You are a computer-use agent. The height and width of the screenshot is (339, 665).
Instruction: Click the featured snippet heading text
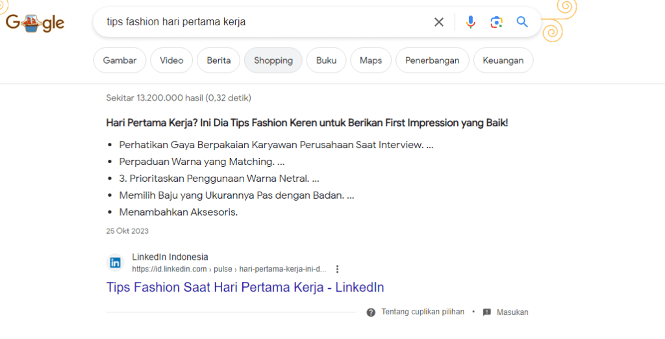click(307, 123)
